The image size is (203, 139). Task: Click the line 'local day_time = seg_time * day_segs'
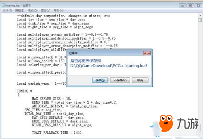tap(51, 20)
